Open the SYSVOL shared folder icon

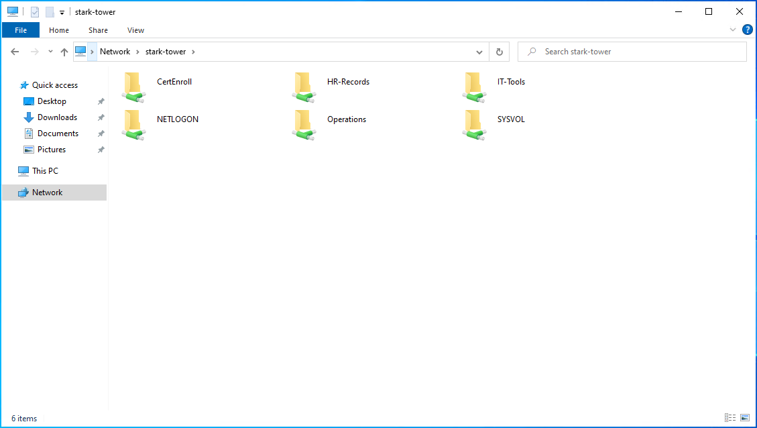[474, 125]
